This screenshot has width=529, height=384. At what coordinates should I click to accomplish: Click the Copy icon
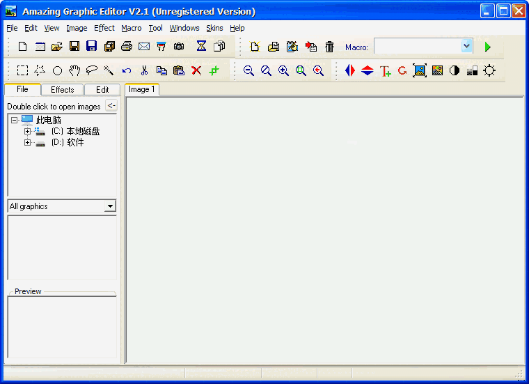[x=161, y=70]
